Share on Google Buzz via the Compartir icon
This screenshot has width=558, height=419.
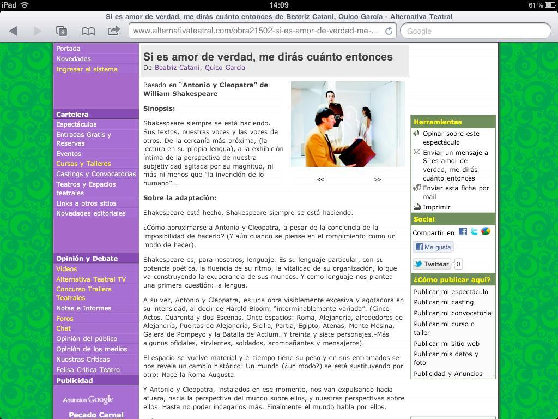pos(486,231)
